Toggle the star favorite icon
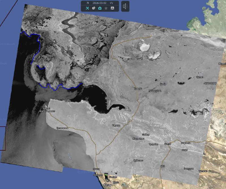This screenshot has height=189, width=226. [106, 8]
